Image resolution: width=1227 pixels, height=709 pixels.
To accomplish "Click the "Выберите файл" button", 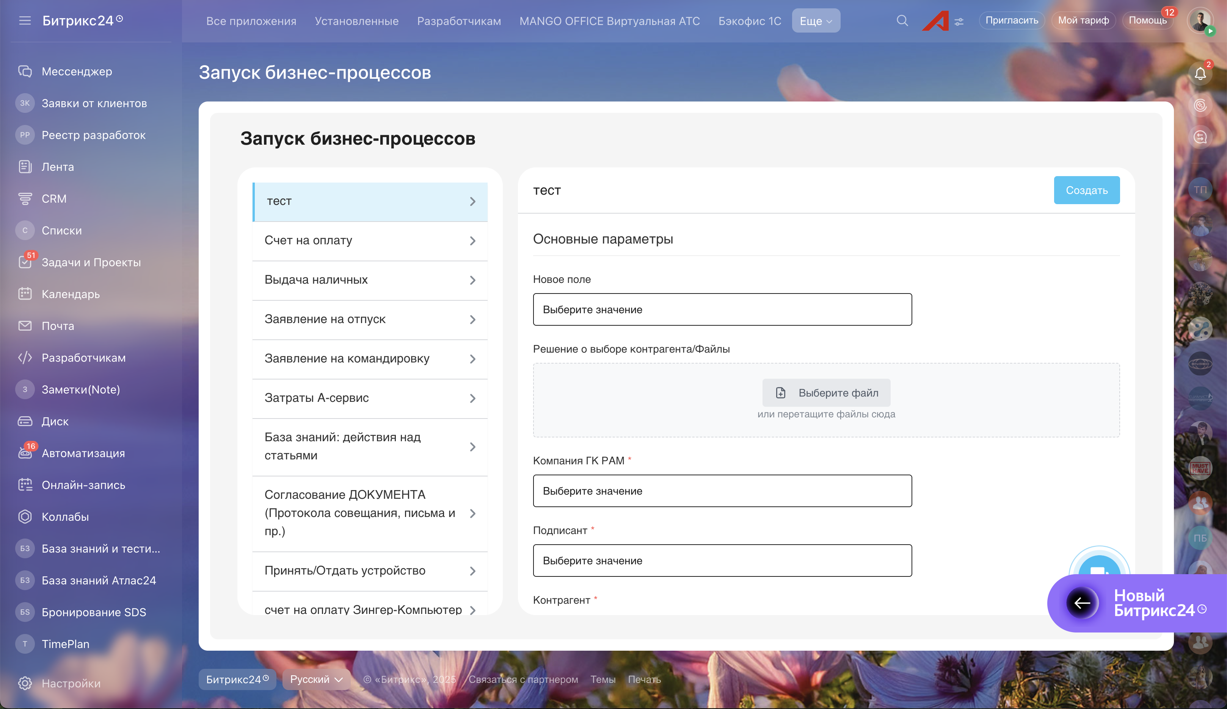I will (x=826, y=393).
